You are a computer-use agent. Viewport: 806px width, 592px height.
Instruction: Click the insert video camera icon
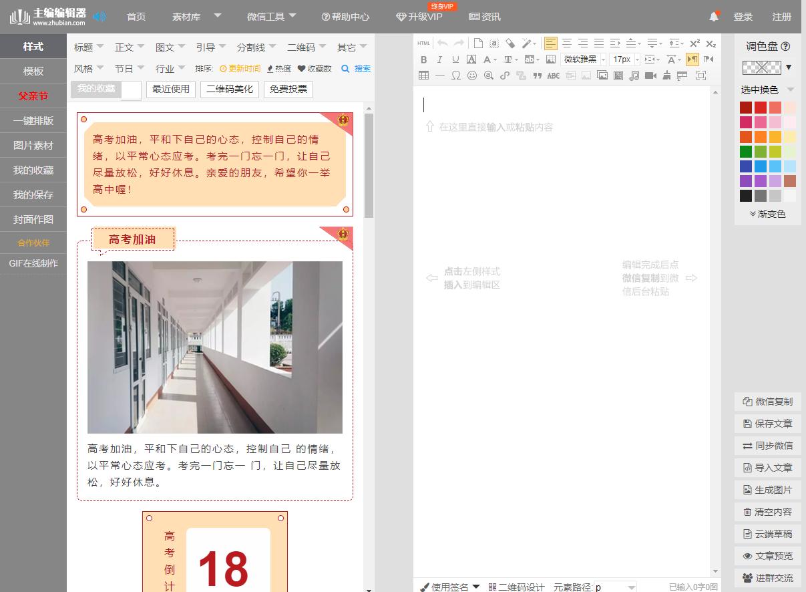tap(652, 76)
